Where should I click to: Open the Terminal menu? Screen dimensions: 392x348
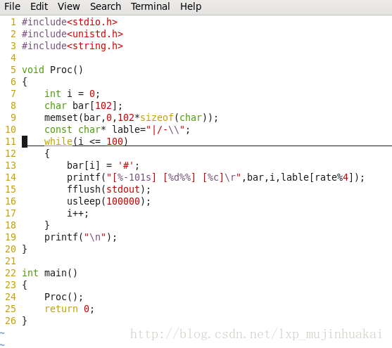pos(150,6)
